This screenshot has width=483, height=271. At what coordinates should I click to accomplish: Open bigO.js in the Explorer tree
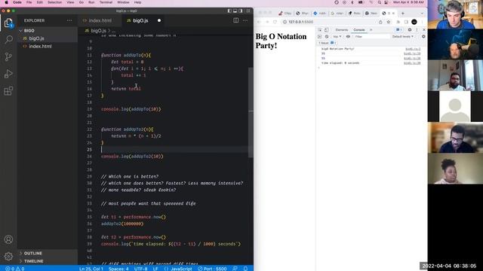[x=37, y=38]
